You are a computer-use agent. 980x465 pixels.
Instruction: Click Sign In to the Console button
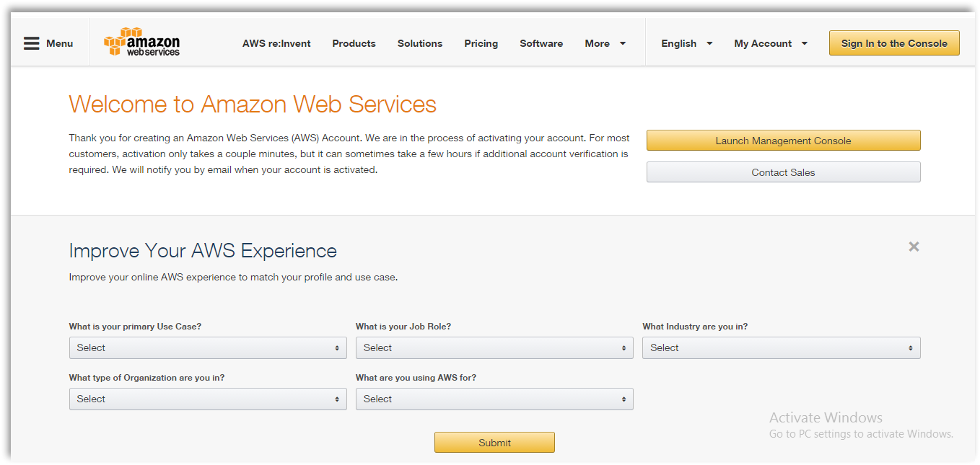[x=894, y=43]
